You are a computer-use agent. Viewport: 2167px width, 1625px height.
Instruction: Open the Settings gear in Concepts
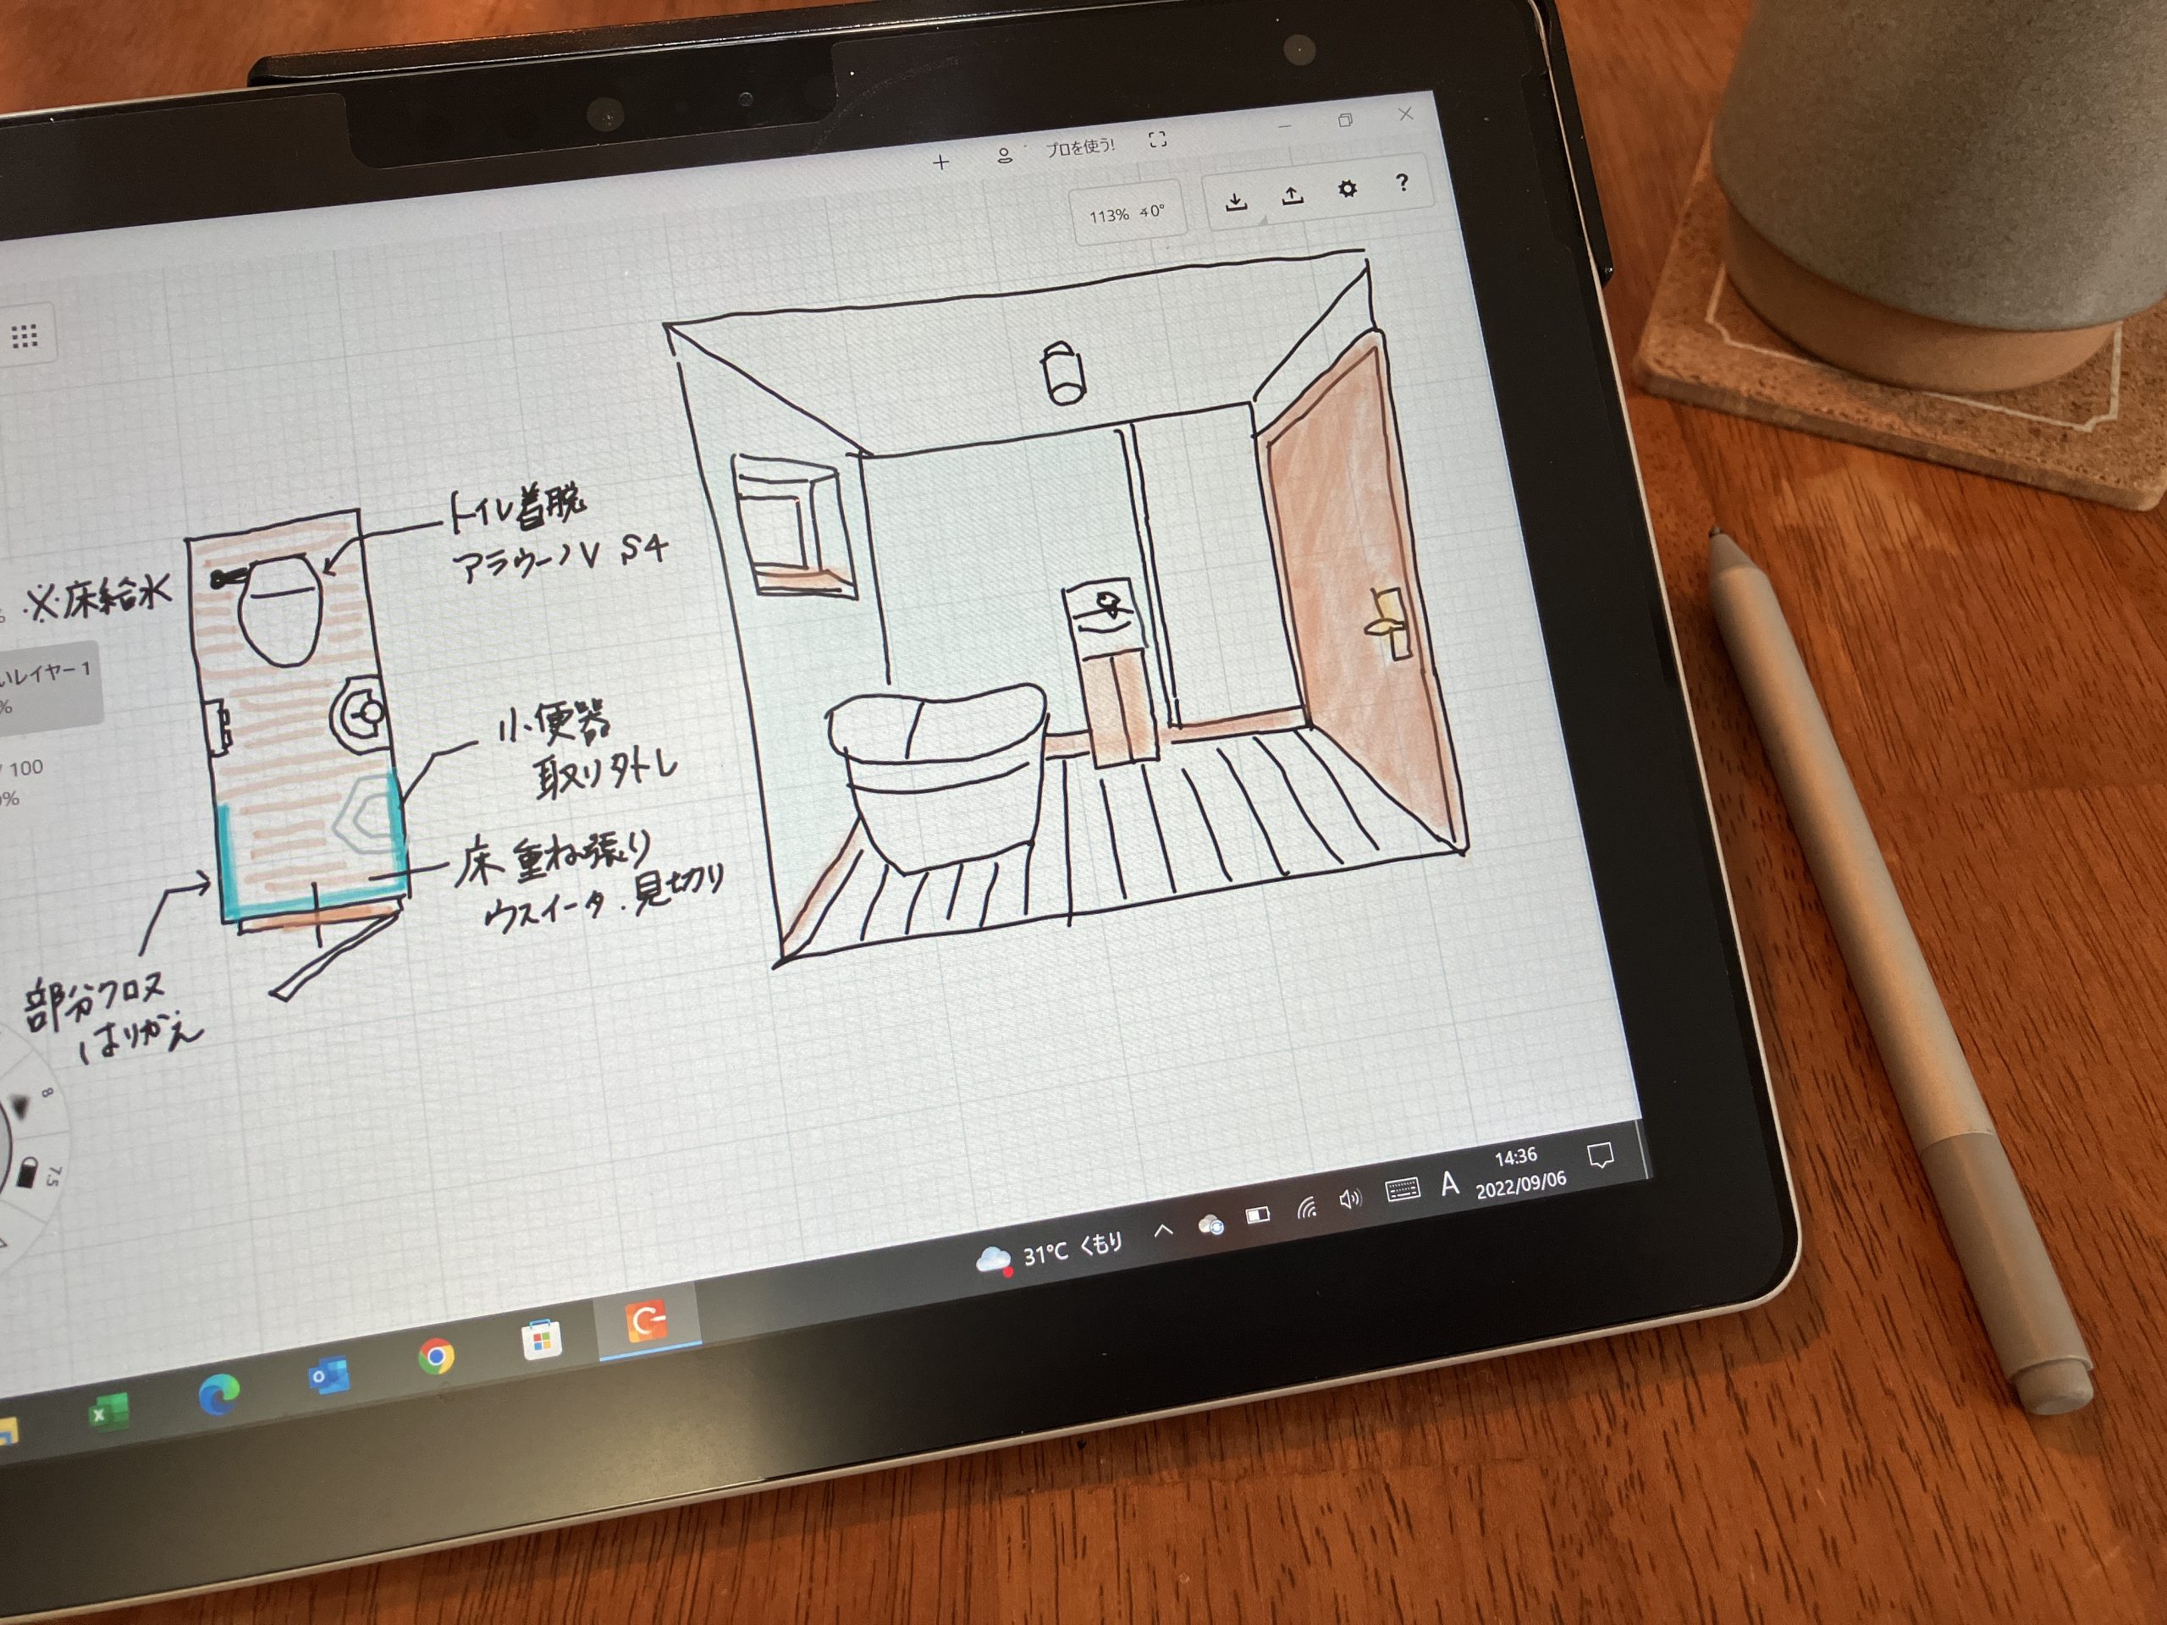(x=1347, y=189)
